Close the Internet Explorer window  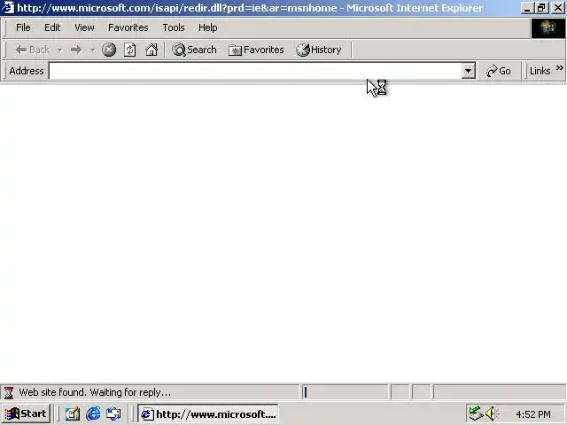(558, 8)
